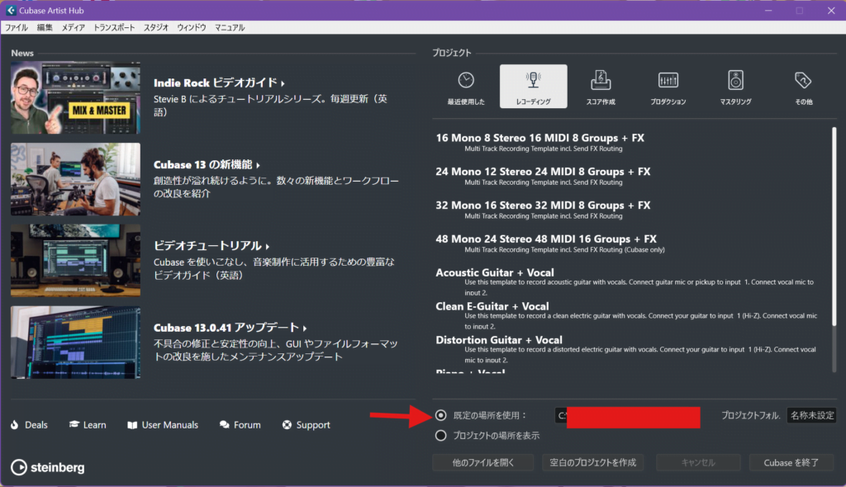This screenshot has height=487, width=846.
Task: Select 既定の場所を使用 radio button
Action: point(441,415)
